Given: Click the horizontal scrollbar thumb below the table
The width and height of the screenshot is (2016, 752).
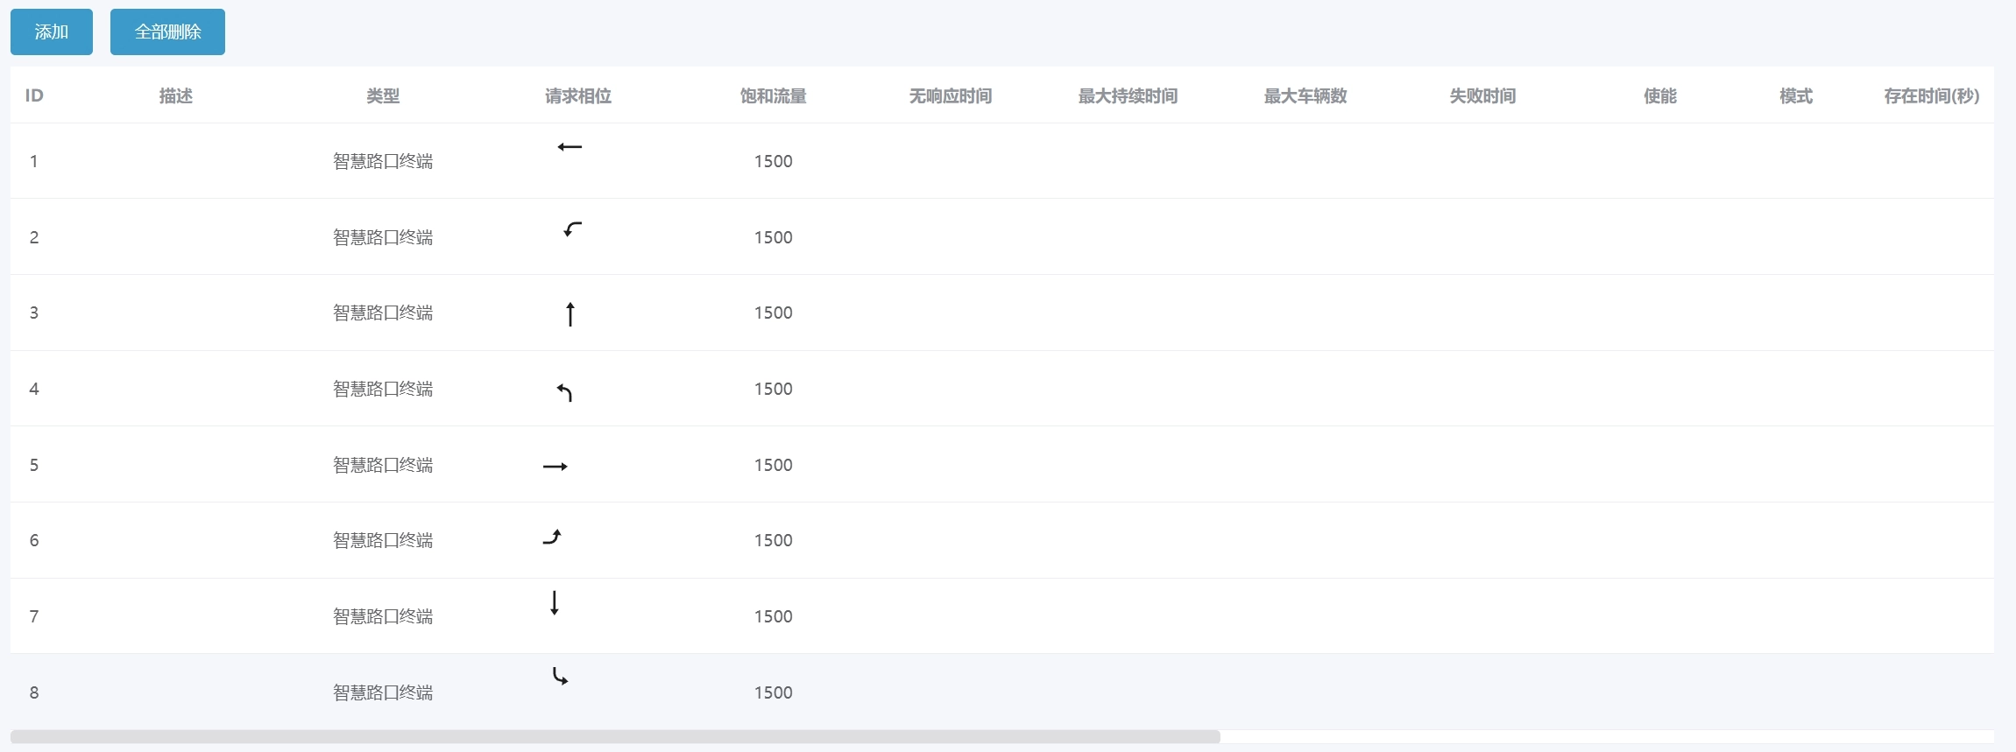Looking at the screenshot, I should pos(615,736).
